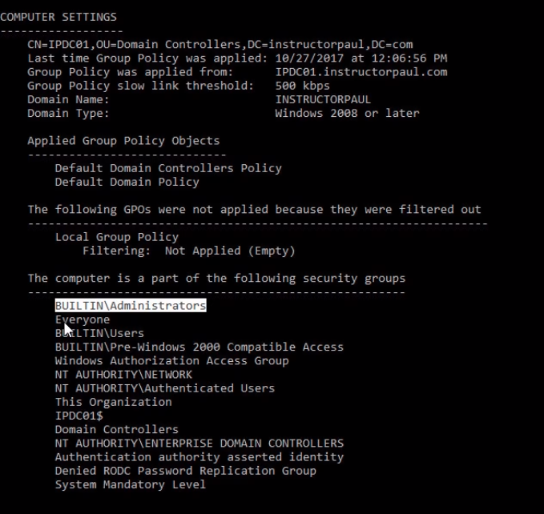The width and height of the screenshot is (544, 514).
Task: Click the This Organization entry
Action: pos(113,402)
